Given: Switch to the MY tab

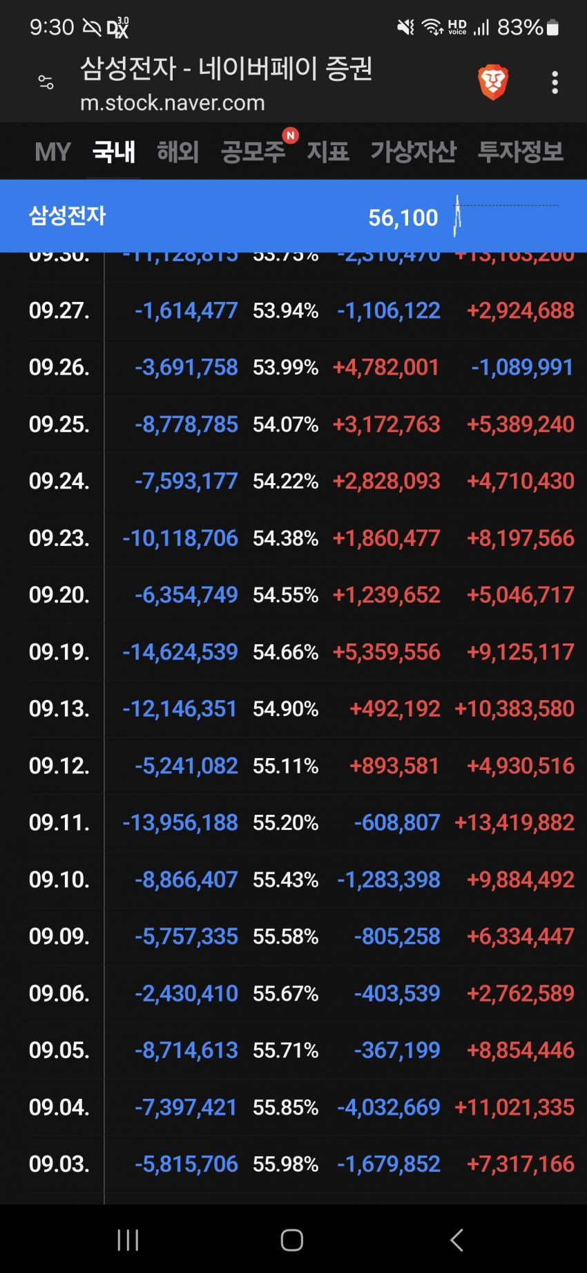Looking at the screenshot, I should point(52,152).
